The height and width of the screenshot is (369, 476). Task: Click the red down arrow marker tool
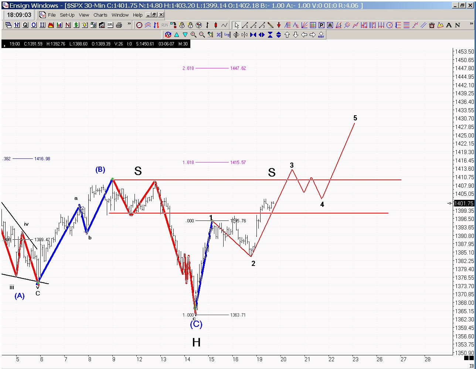279,25
